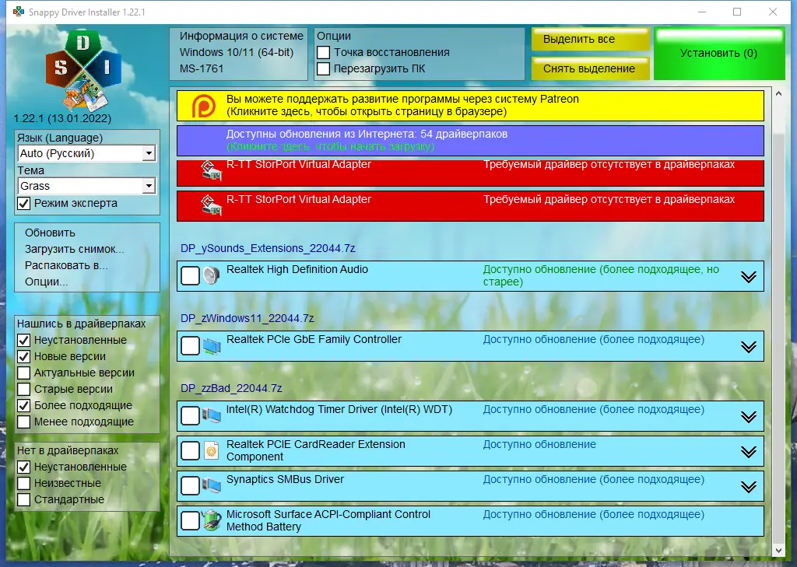The image size is (797, 567).
Task: Select the Realtek High Definition Audio driver checkbox
Action: click(x=190, y=276)
